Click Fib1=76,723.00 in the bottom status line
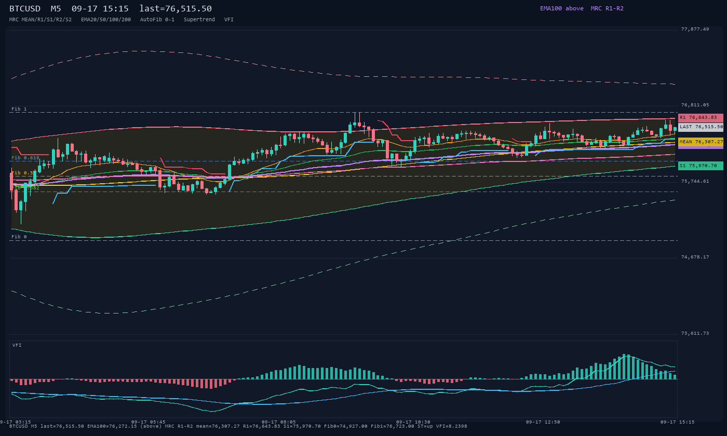The height and width of the screenshot is (436, 727). click(x=393, y=426)
